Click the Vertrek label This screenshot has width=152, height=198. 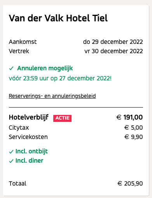pos(19,51)
